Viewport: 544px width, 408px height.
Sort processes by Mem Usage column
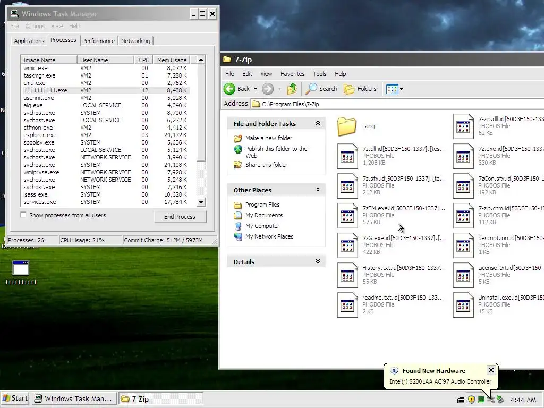pos(172,60)
